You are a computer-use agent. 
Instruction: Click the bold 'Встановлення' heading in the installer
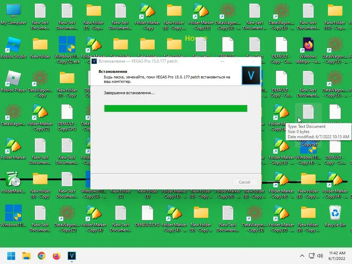[x=113, y=71]
